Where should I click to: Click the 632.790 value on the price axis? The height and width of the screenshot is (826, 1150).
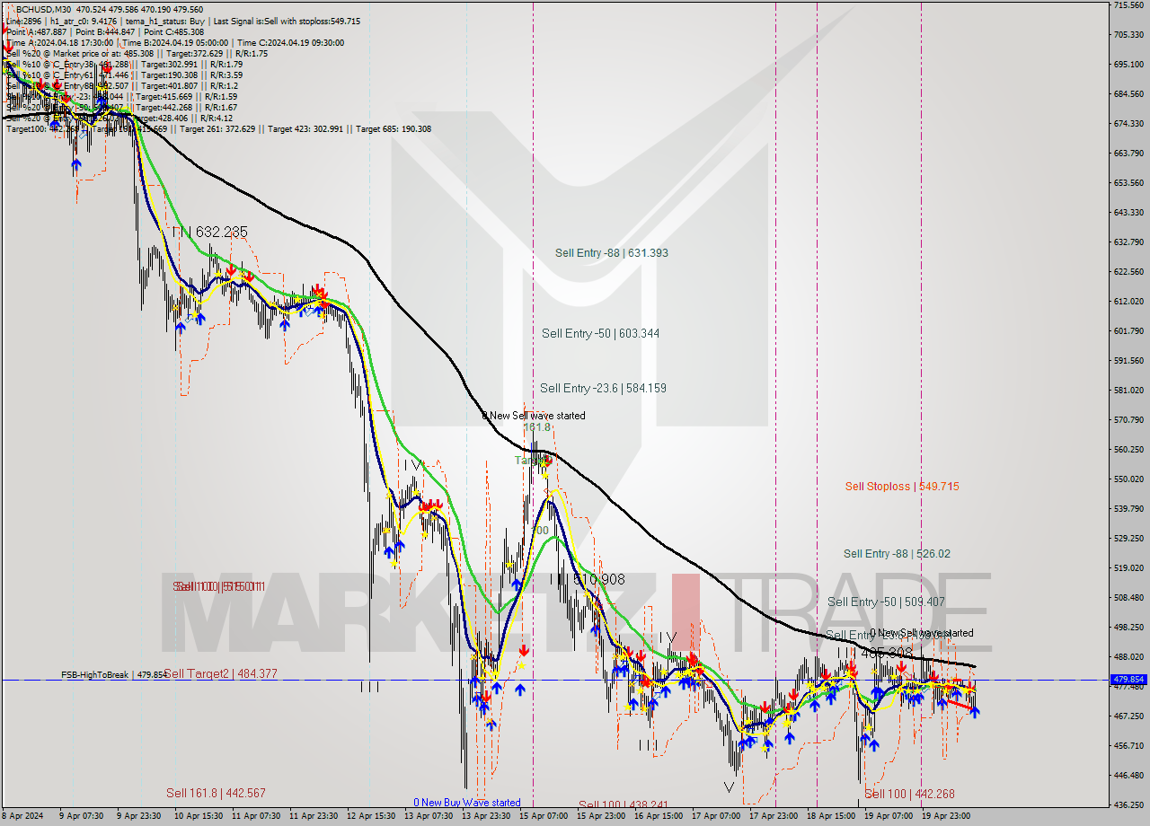point(1129,242)
